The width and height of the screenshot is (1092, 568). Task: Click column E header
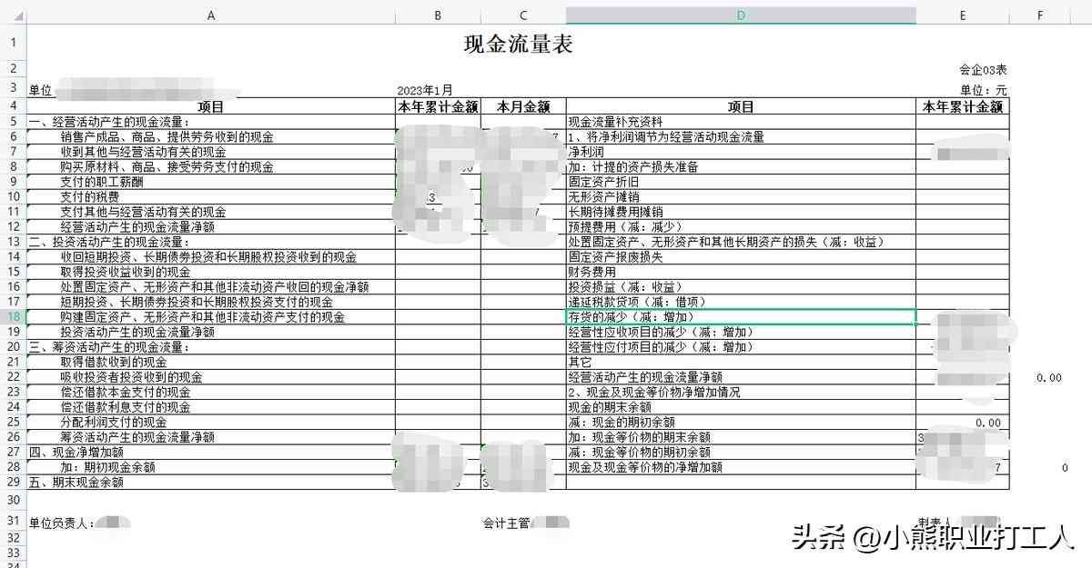(962, 15)
